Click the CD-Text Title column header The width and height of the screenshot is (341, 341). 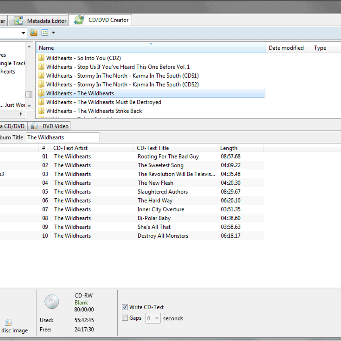[175, 148]
